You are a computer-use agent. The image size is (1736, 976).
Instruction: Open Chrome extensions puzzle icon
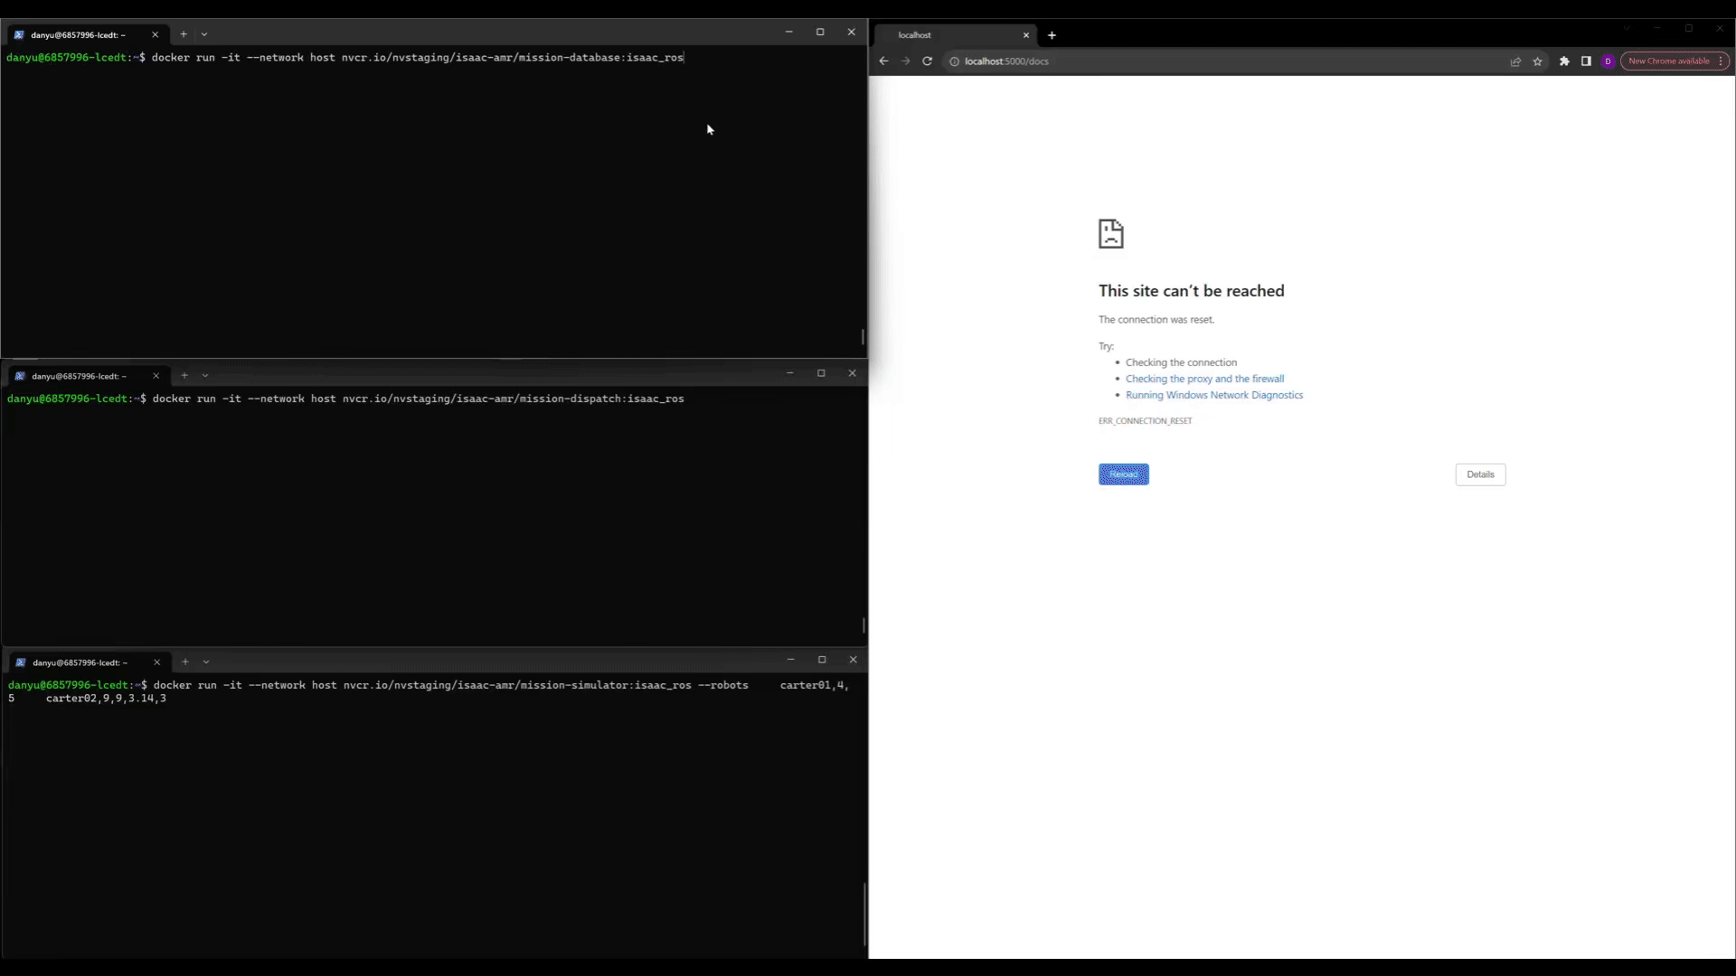coord(1564,61)
